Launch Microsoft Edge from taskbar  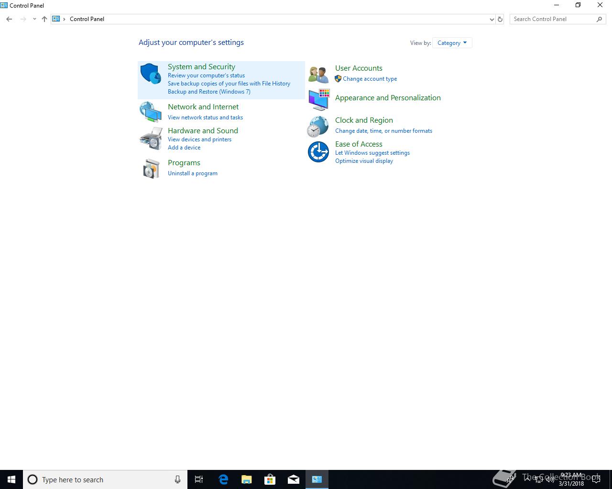click(223, 479)
